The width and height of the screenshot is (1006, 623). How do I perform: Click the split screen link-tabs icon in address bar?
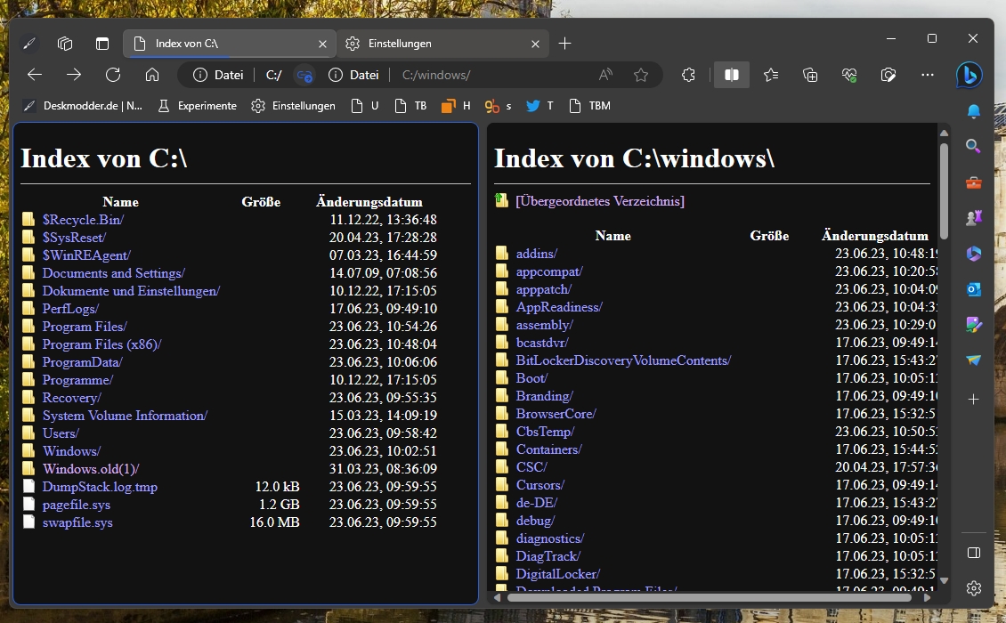pos(304,75)
